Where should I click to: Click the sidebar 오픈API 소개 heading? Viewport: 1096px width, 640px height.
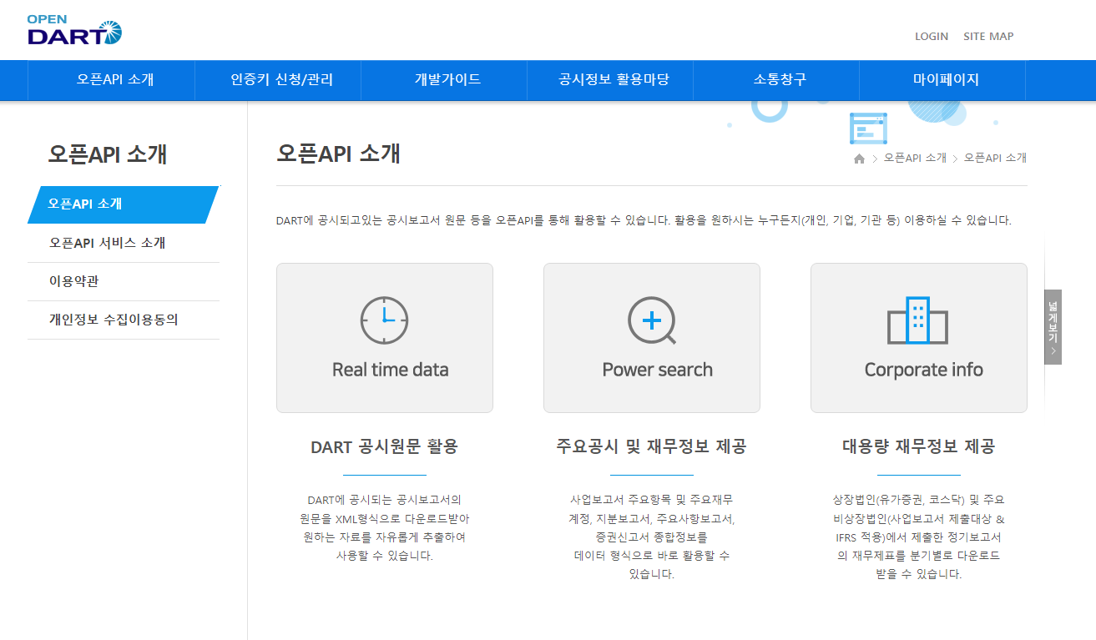coord(108,154)
